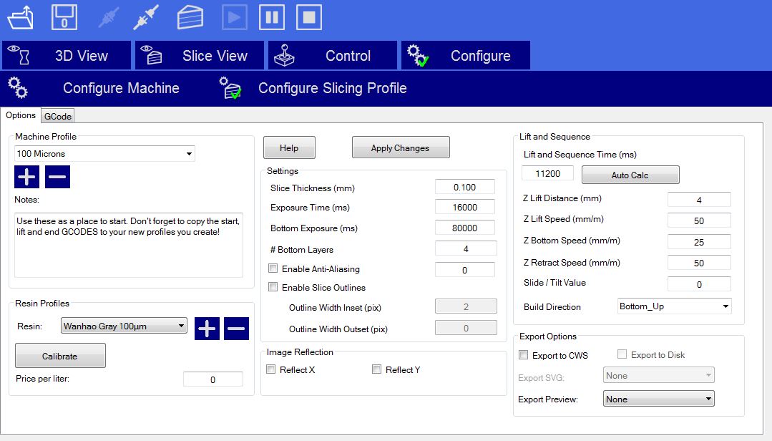Toggle Enable Slice Outlines checkbox

coord(273,288)
